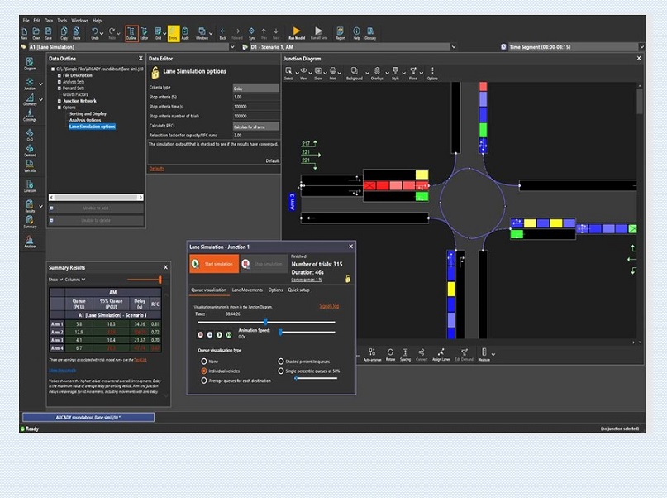Screen dimensions: 667x498
Task: Click the Animation Speed slider
Action: [281, 332]
